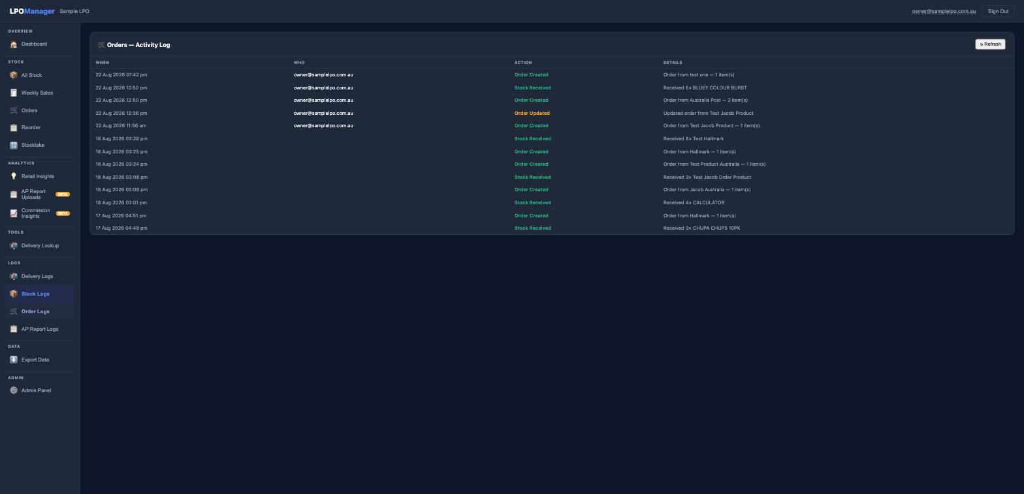Image resolution: width=1024 pixels, height=494 pixels.
Task: Click the Retail Insights lightbulb icon
Action: click(14, 176)
